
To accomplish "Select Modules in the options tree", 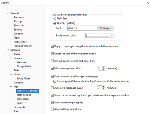I will pos(15,50).
